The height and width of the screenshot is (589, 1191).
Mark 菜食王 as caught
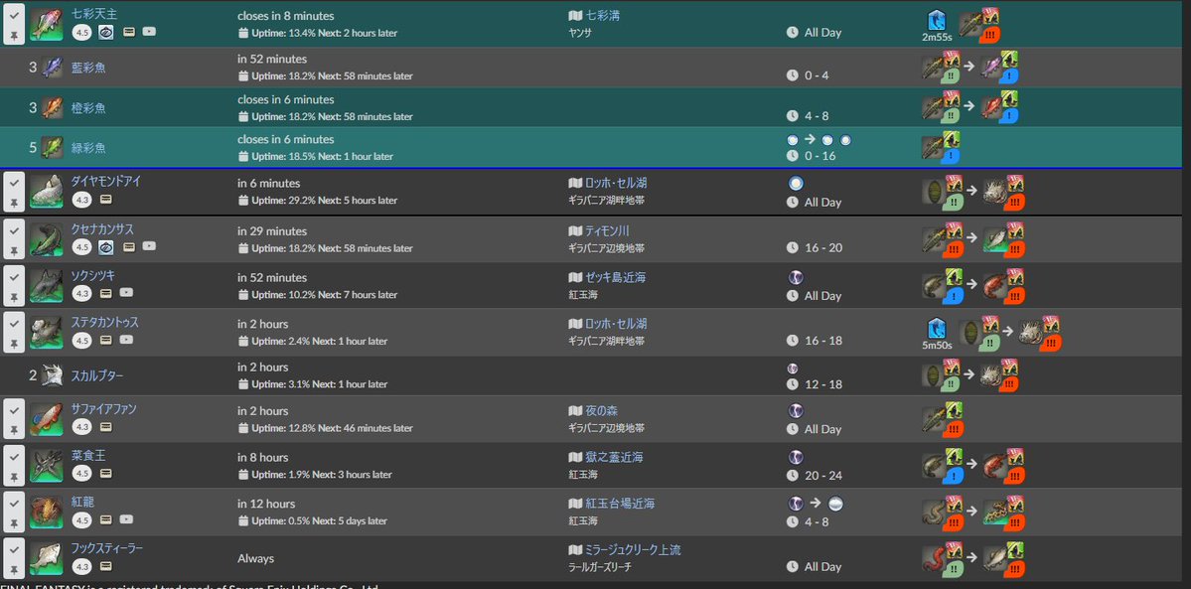coord(14,457)
